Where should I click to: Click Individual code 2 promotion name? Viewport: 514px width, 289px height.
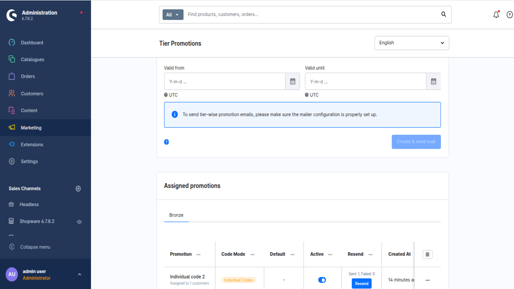pyautogui.click(x=187, y=277)
